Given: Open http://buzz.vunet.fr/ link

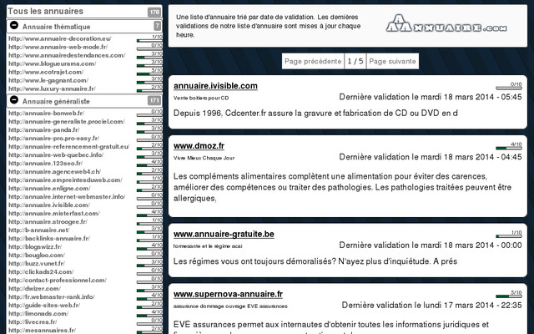Looking at the screenshot, I should pyautogui.click(x=37, y=264).
